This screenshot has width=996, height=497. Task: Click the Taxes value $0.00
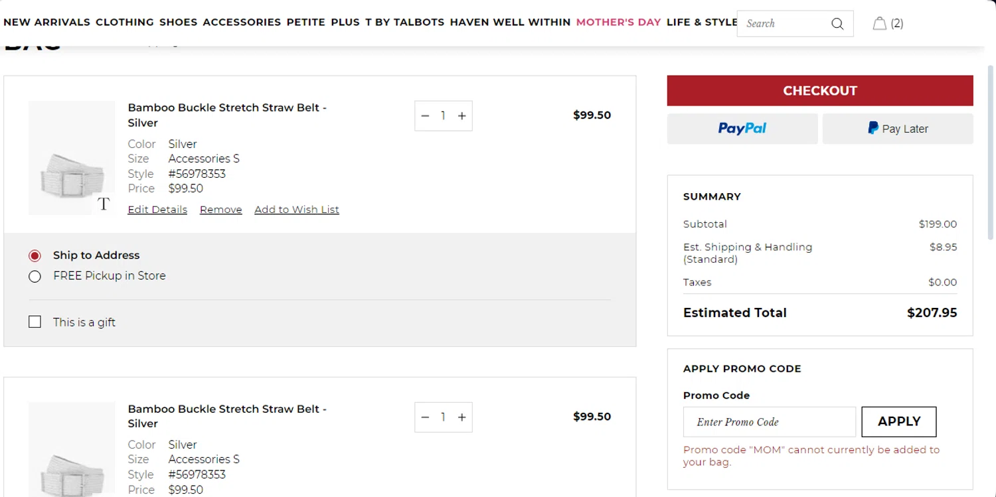coord(943,282)
